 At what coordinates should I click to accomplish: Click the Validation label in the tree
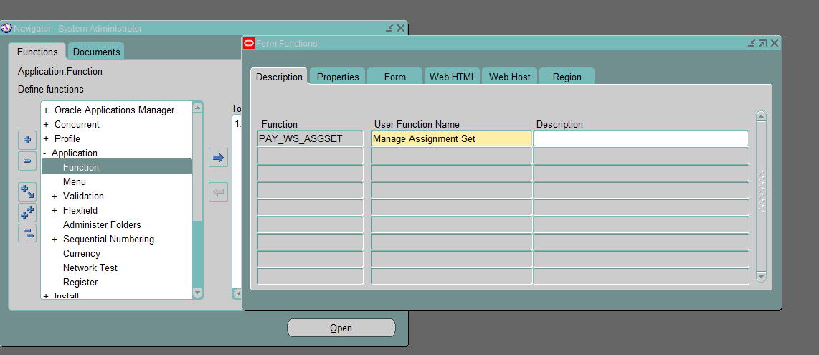coord(84,197)
